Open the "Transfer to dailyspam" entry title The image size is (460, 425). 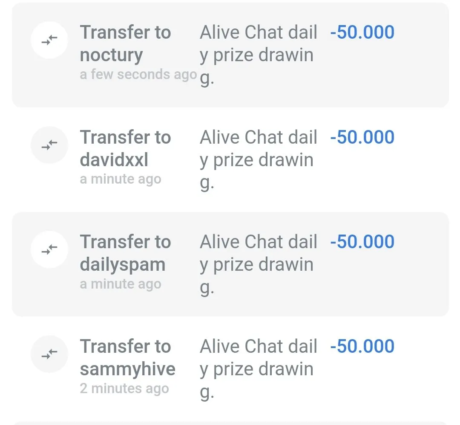click(125, 253)
